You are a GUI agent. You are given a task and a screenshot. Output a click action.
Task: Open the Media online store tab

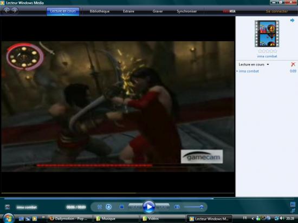(x=229, y=11)
